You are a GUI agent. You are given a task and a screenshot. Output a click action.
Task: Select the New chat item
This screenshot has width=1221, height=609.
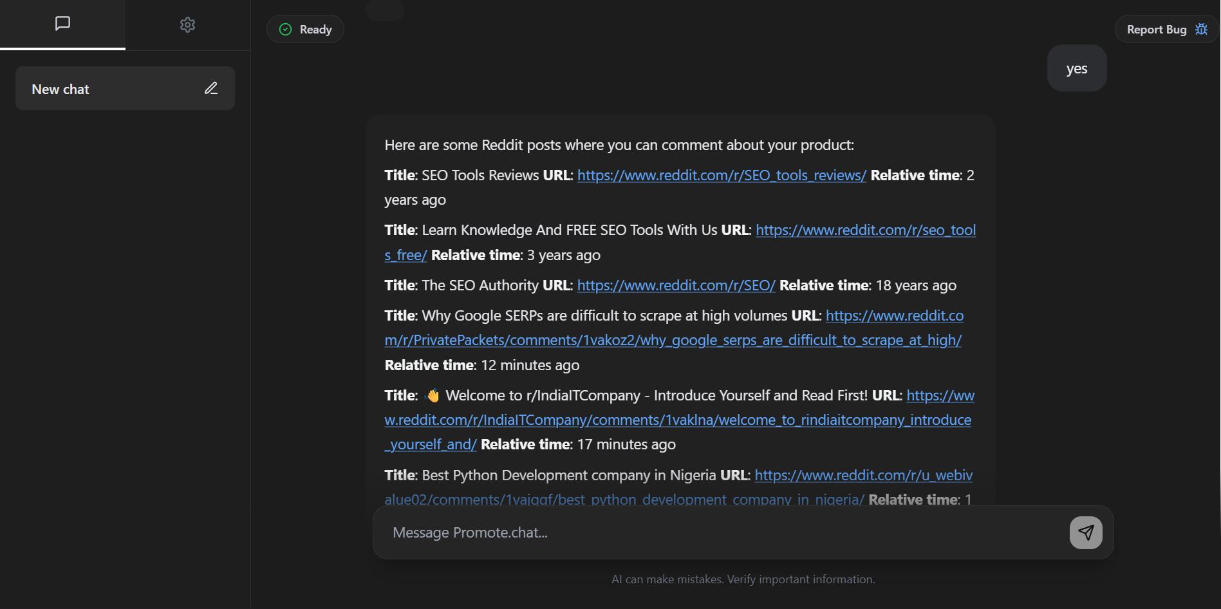pyautogui.click(x=125, y=88)
